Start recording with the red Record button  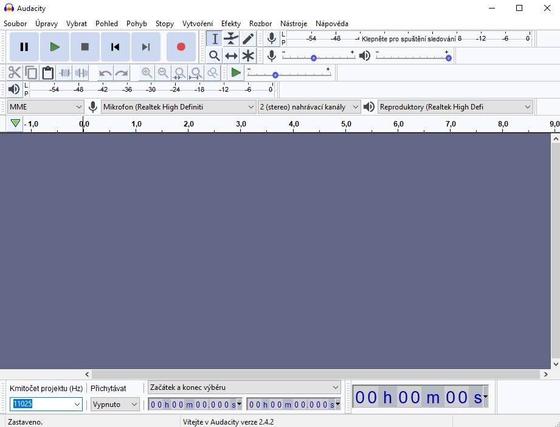coord(181,47)
